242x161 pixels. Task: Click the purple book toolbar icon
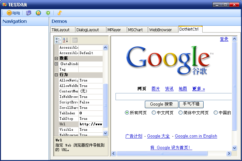(x=28, y=13)
